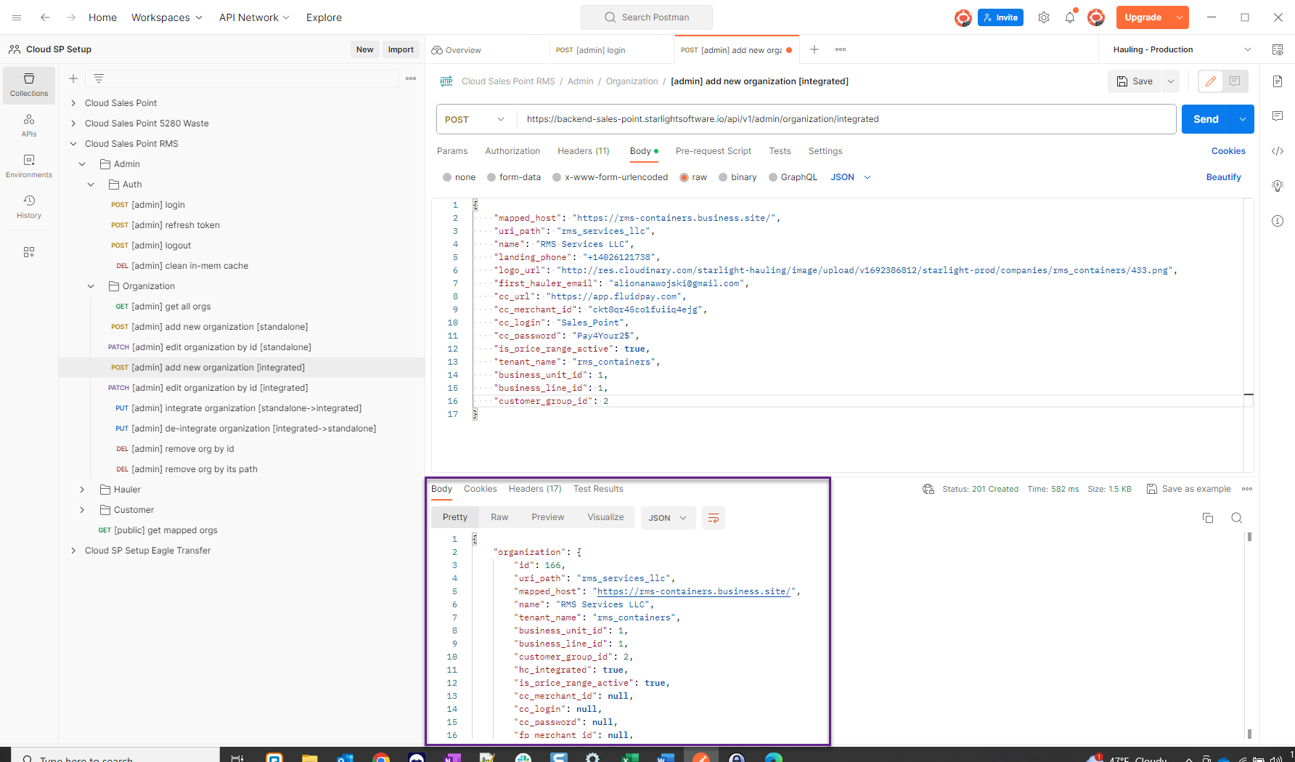
Task: Search the response with magnifier icon
Action: (x=1237, y=518)
